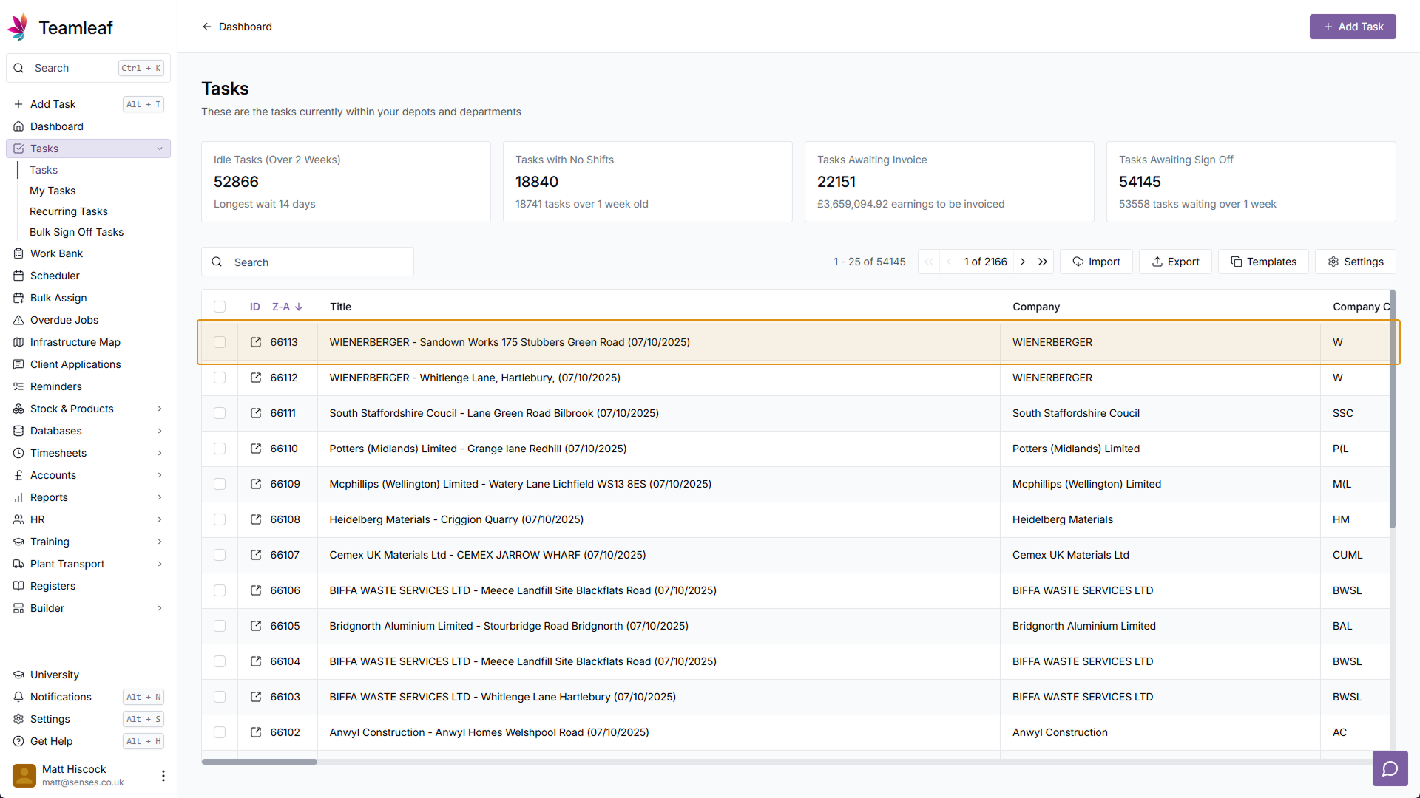Open task 66113 via its open icon
This screenshot has height=798, width=1420.
point(256,342)
